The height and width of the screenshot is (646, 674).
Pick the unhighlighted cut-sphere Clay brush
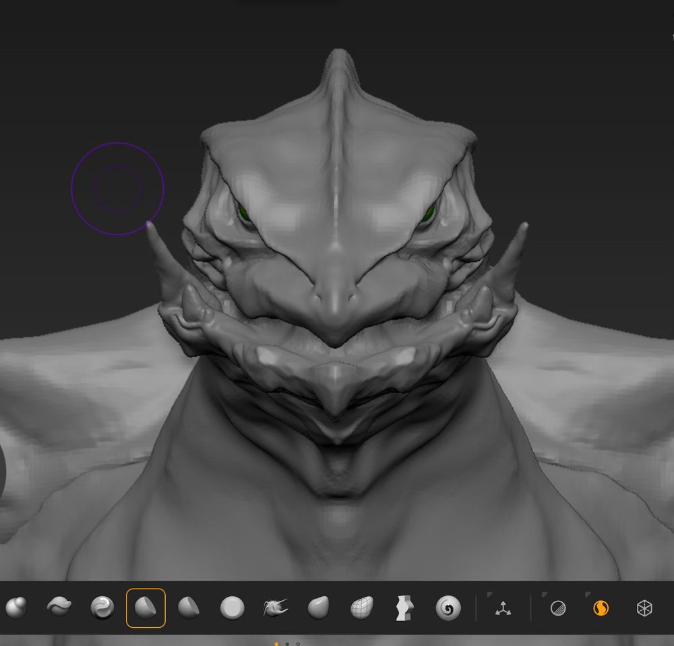click(x=189, y=608)
